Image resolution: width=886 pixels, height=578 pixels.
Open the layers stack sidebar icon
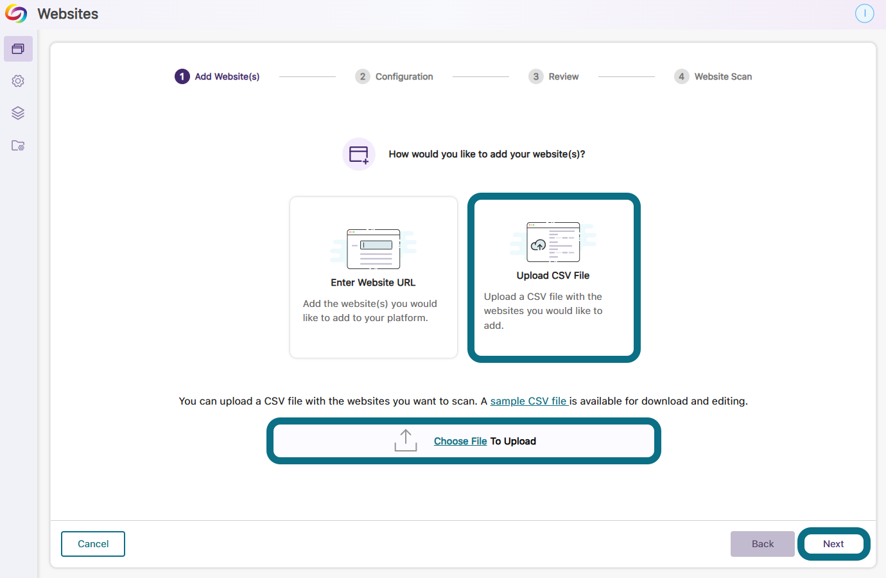[x=18, y=113]
